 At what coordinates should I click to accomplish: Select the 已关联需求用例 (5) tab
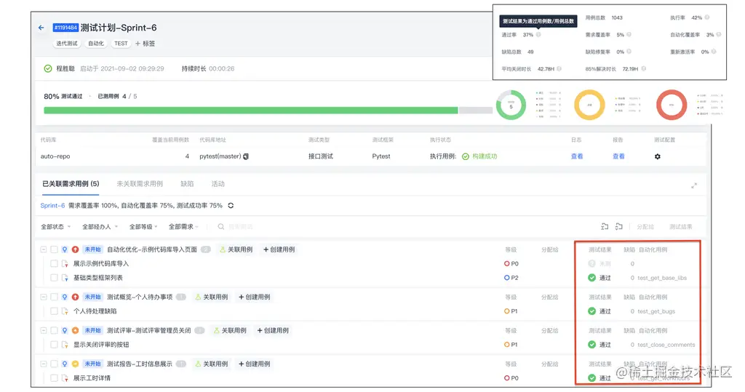71,184
